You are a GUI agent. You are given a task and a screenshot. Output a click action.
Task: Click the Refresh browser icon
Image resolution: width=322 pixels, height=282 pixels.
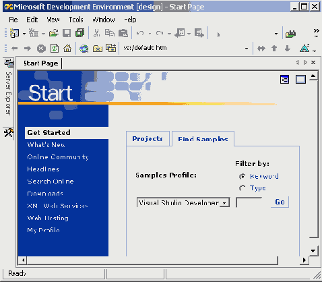55,49
